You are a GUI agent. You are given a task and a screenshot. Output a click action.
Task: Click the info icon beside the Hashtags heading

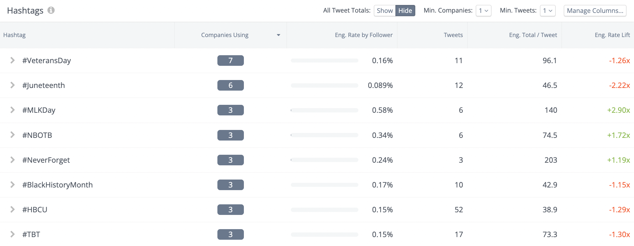tap(51, 10)
